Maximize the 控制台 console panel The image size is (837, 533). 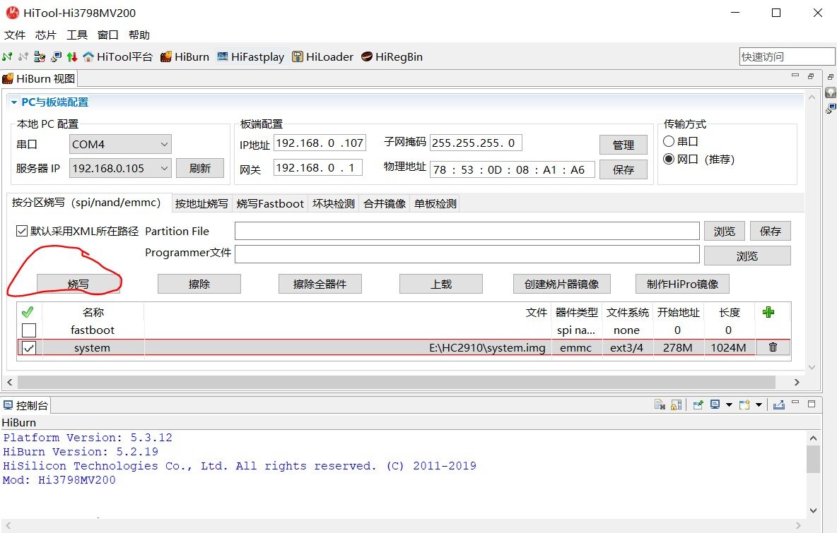(x=812, y=404)
